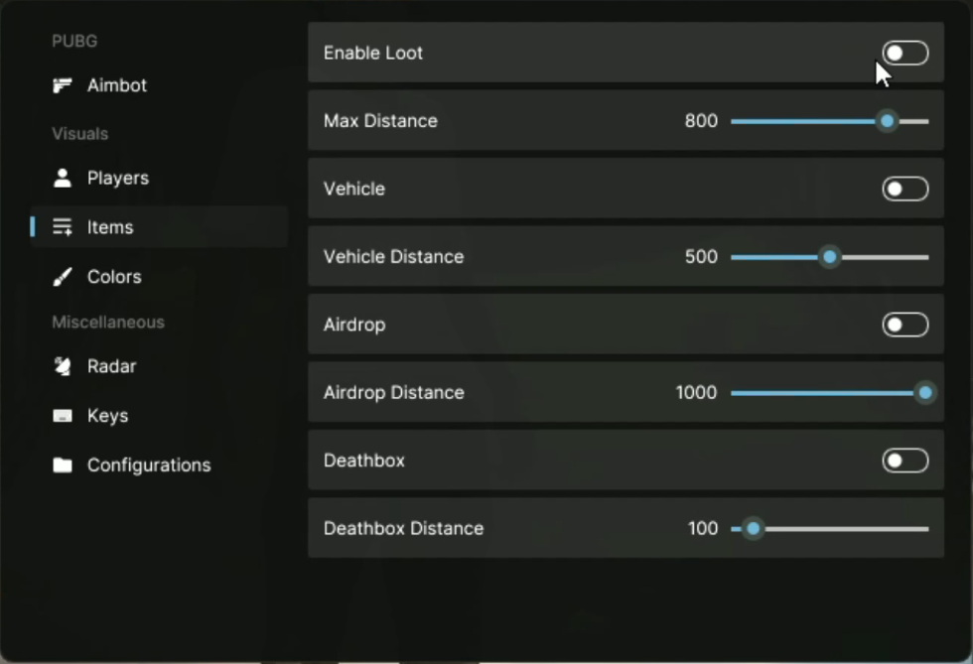Click the Configurations folder icon
The width and height of the screenshot is (973, 664).
point(63,465)
